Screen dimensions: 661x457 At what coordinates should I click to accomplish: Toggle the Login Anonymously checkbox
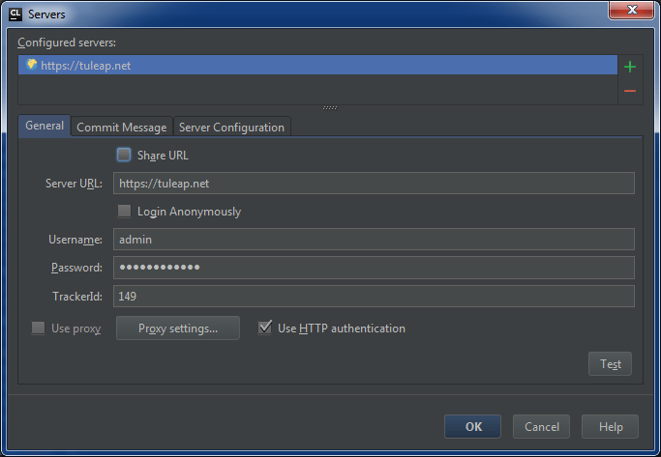124,212
